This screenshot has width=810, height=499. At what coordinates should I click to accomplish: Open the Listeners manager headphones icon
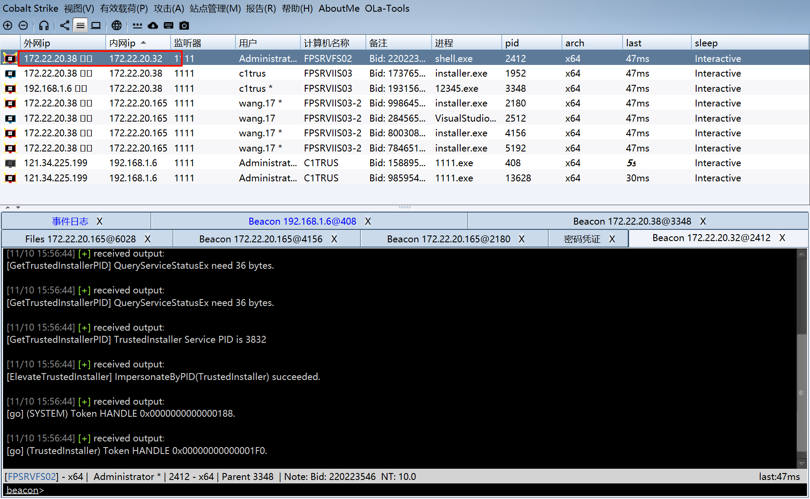[x=43, y=25]
